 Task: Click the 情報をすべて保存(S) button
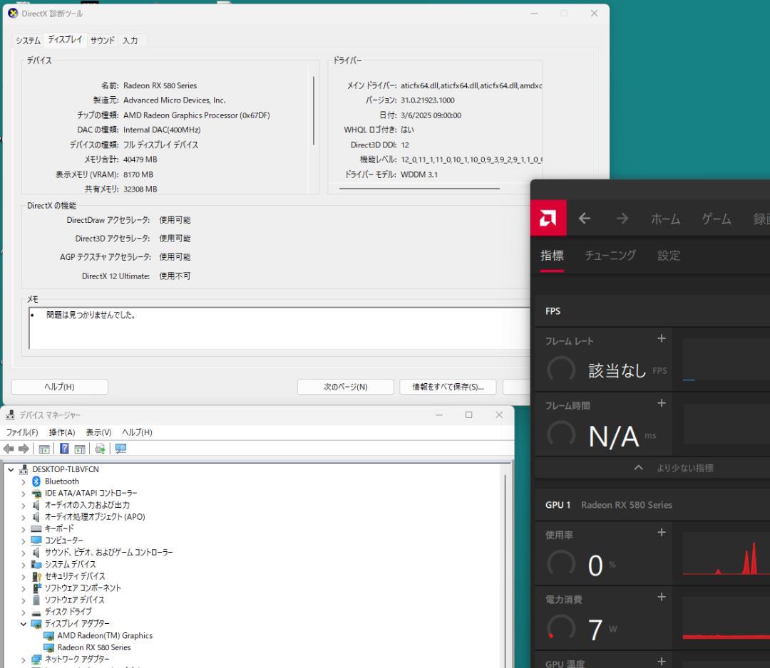point(448,387)
